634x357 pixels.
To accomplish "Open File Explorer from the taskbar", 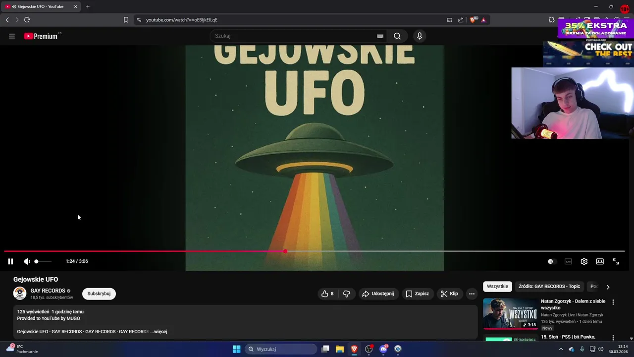I will point(340,349).
